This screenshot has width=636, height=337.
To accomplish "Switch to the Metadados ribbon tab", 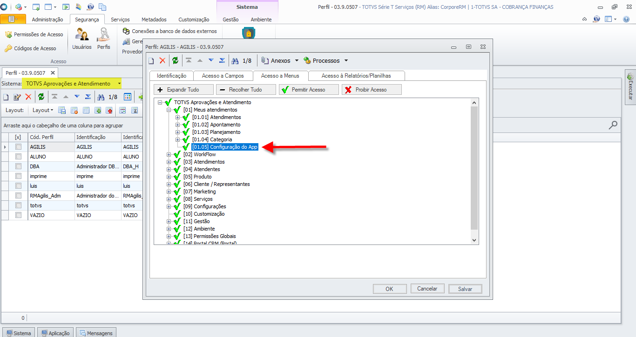I will tap(154, 20).
